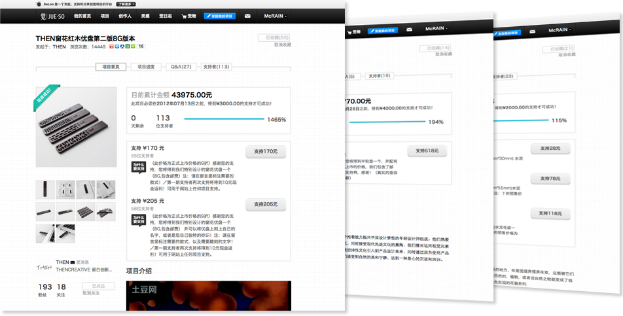Open the mail envelope icon in the navbar
Image resolution: width=623 pixels, height=316 pixels.
(247, 15)
